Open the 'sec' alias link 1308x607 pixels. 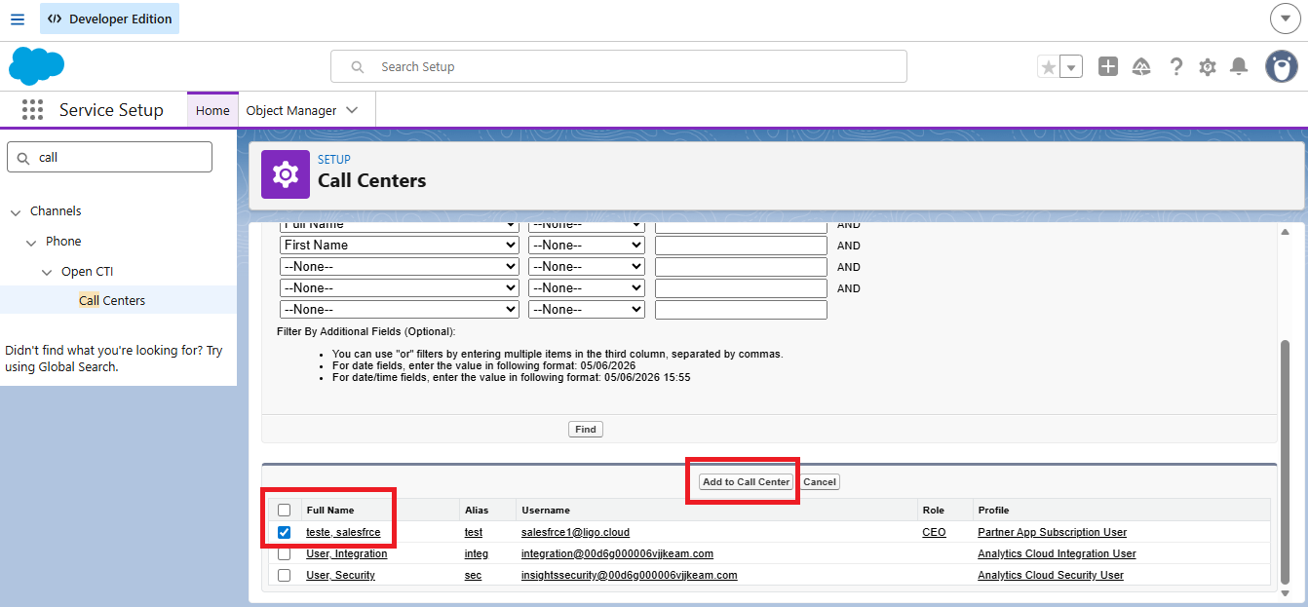473,575
